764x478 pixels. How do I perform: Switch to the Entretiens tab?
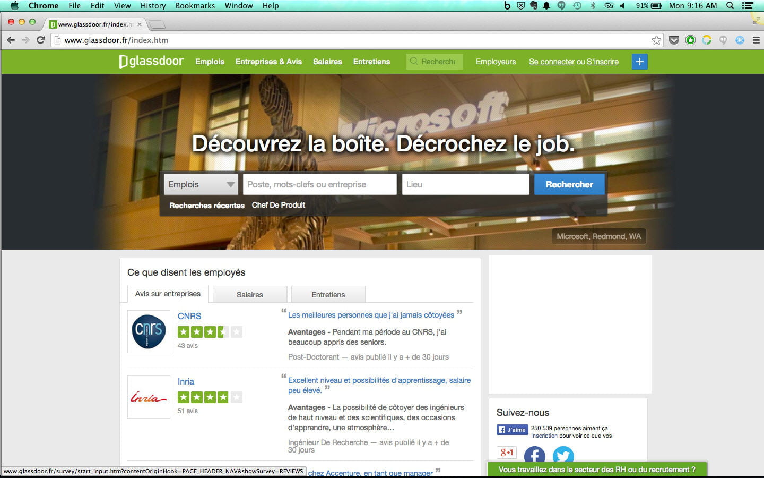tap(328, 295)
